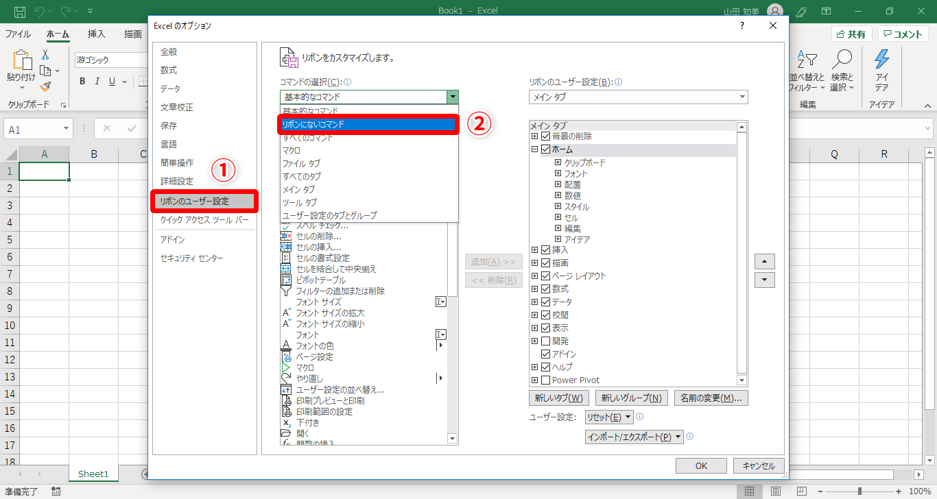Viewport: 937px width, 499px height.
Task: Toggle Italic in the Excel ribbon
Action: [97, 82]
